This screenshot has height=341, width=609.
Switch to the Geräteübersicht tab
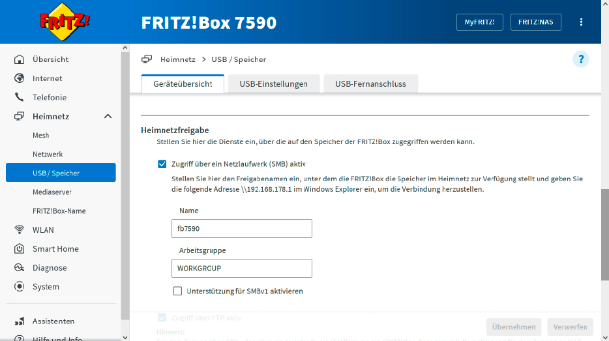(183, 84)
